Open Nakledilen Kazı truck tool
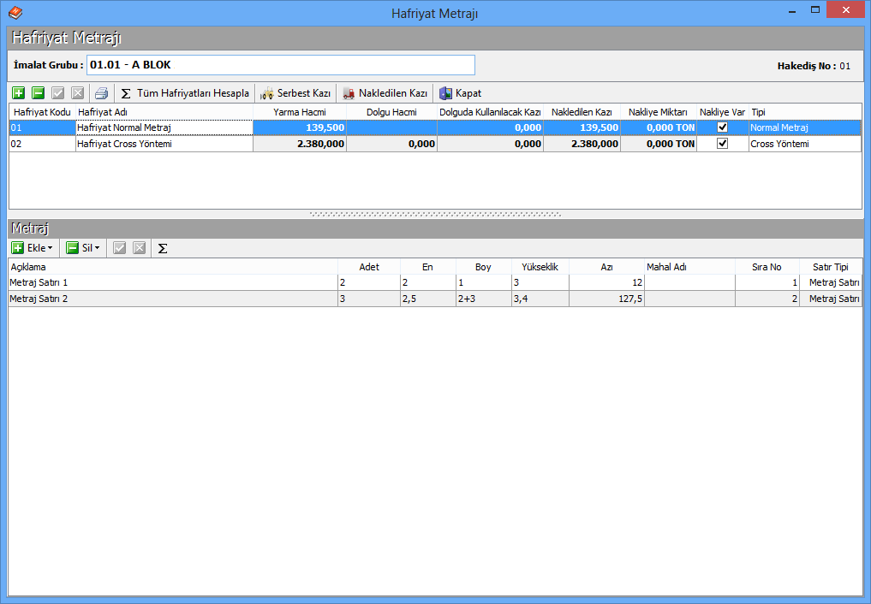This screenshot has width=871, height=604. click(x=385, y=93)
